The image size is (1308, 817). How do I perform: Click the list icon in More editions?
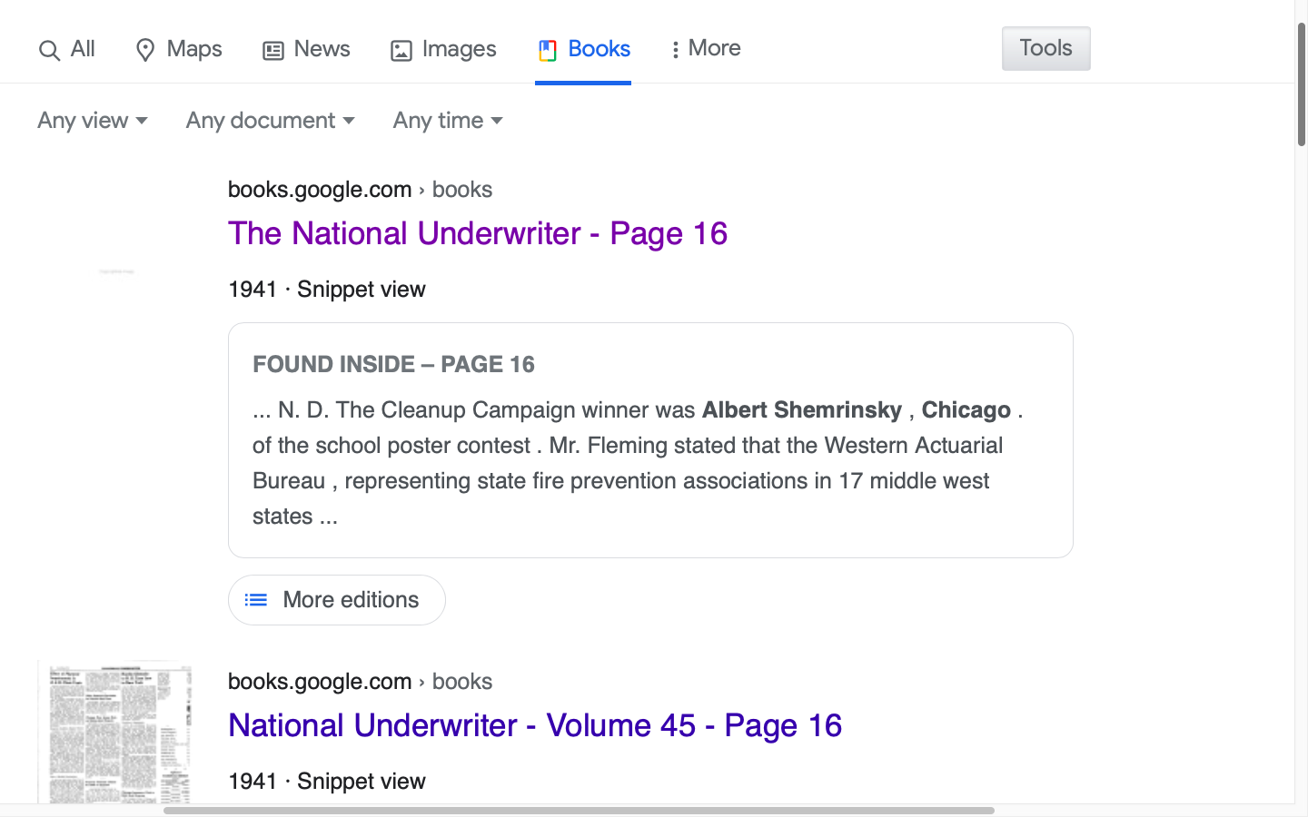click(256, 600)
